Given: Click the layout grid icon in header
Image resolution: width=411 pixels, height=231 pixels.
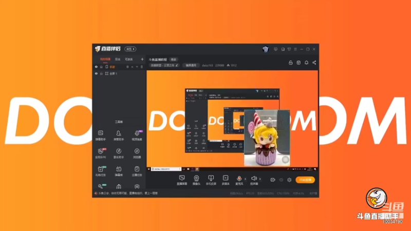Looking at the screenshot, I should coord(298,63).
